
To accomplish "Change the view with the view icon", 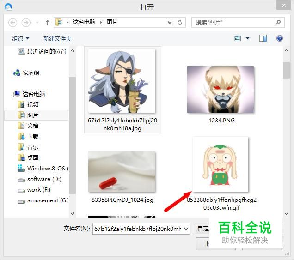I will 238,38.
